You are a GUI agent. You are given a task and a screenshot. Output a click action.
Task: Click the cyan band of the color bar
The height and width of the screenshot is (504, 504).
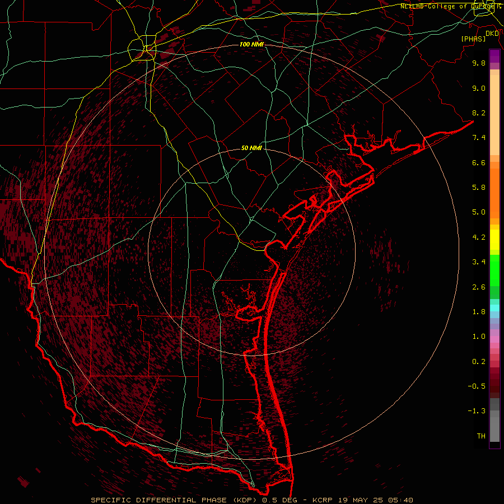click(x=494, y=308)
